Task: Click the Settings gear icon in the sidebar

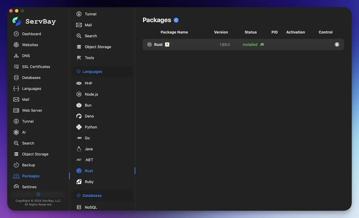Action: (x=16, y=187)
